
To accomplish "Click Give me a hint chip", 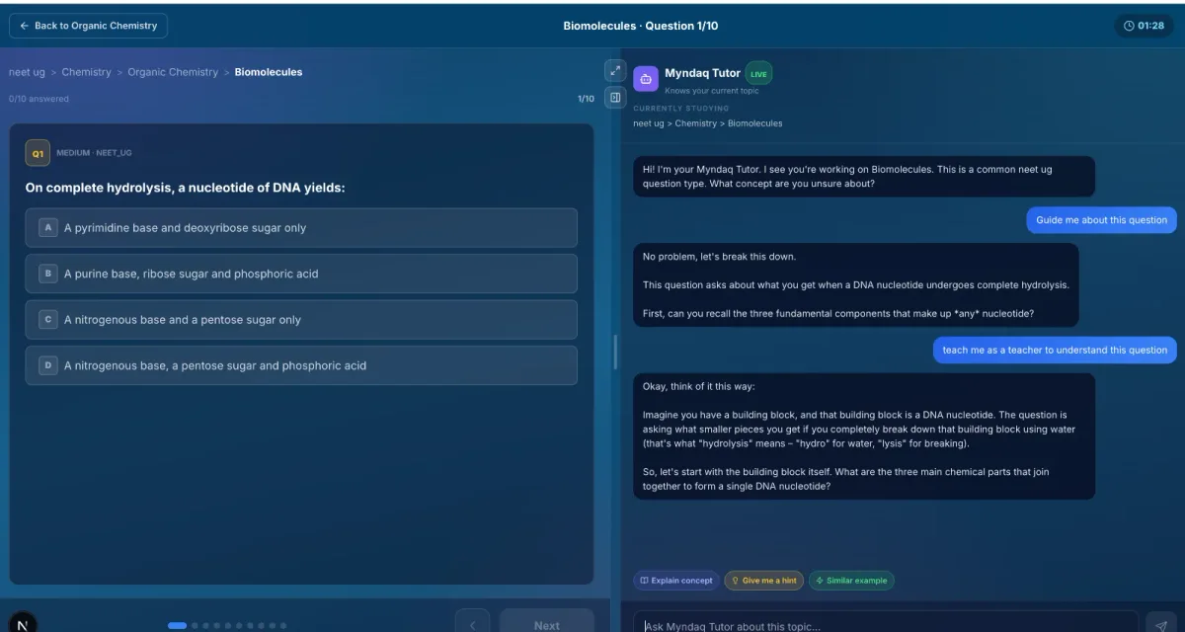I will pyautogui.click(x=763, y=581).
